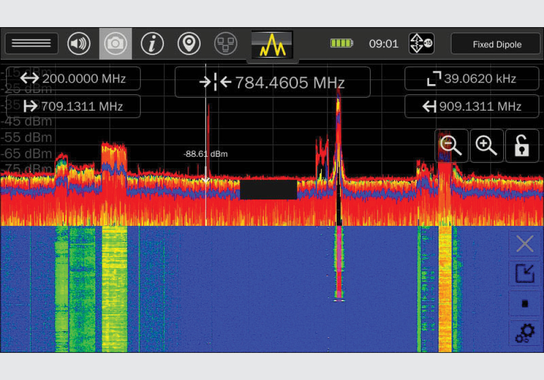Check the battery level indicator

click(x=342, y=43)
